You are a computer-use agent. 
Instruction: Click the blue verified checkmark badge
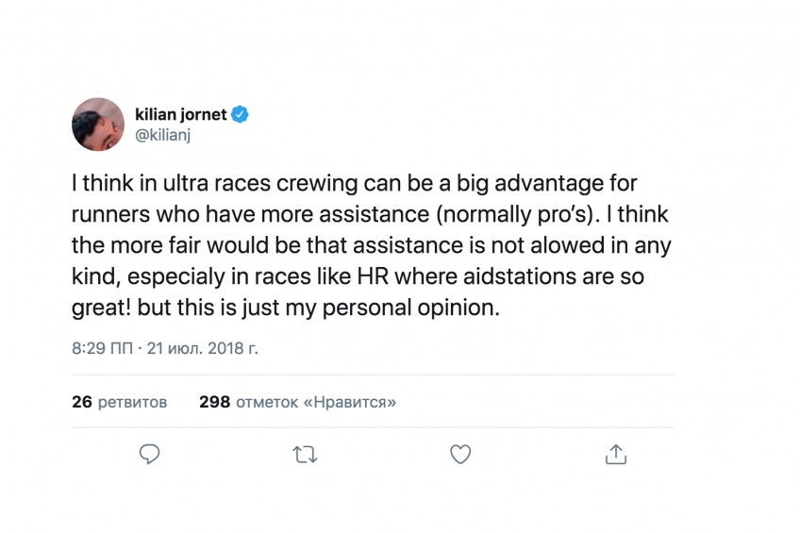coord(240,114)
